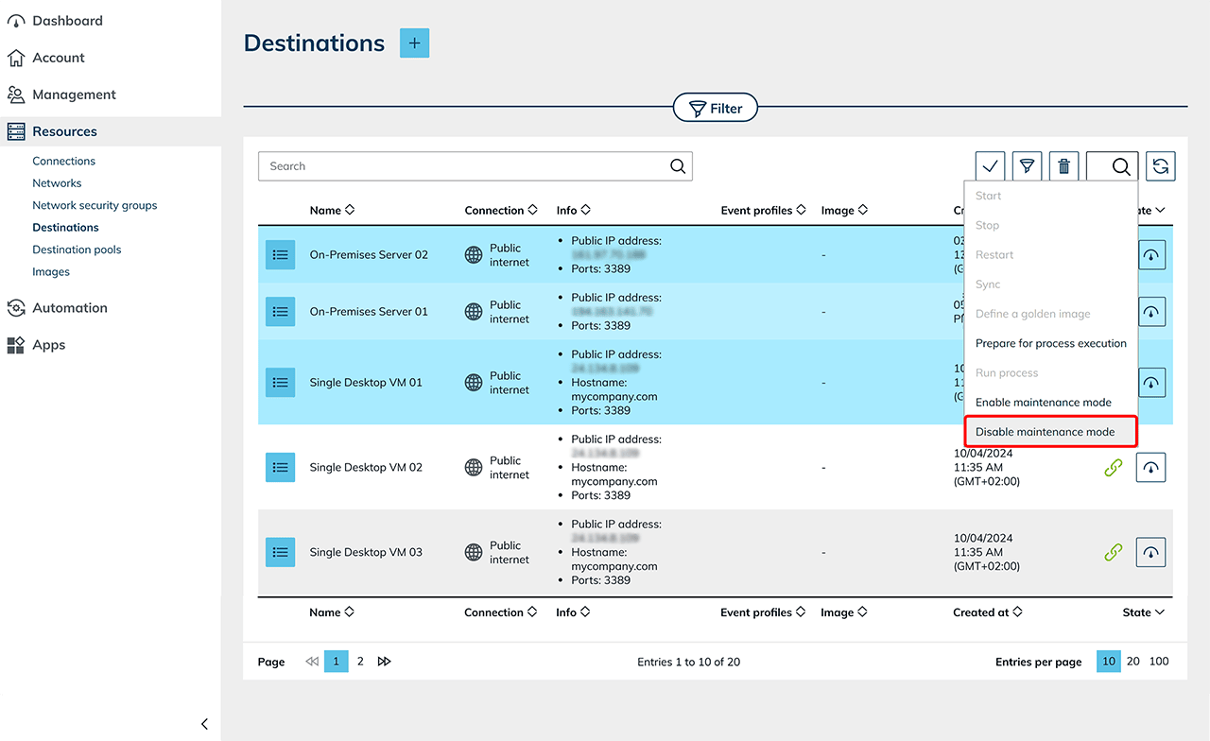The height and width of the screenshot is (741, 1210).
Task: Click the magnifier icon in the search field
Action: coord(678,166)
